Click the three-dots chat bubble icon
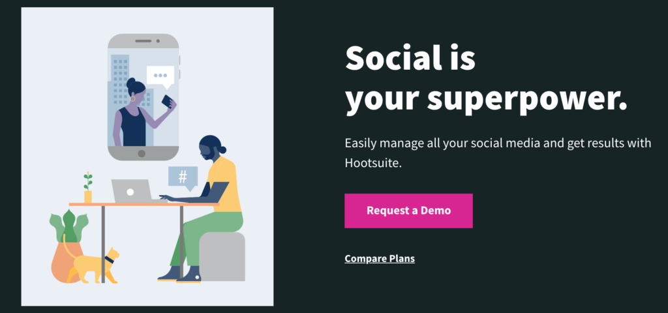668x313 pixels. (x=160, y=77)
